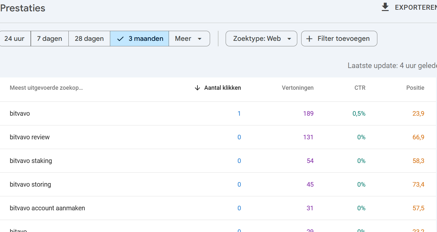Click the position value 23,9

click(x=418, y=114)
